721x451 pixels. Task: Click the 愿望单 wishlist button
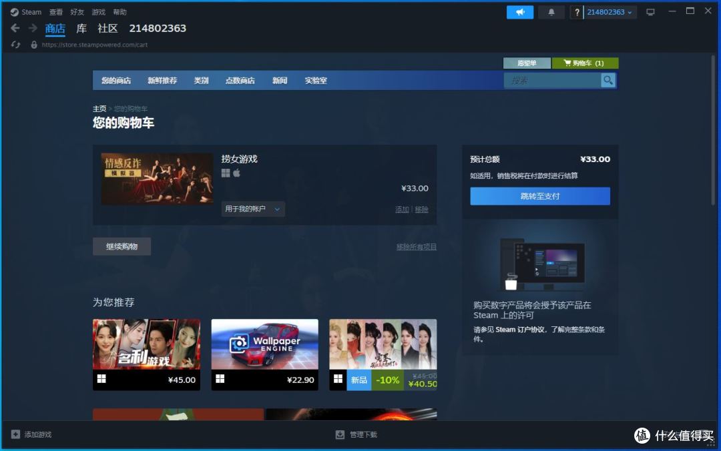pyautogui.click(x=527, y=63)
